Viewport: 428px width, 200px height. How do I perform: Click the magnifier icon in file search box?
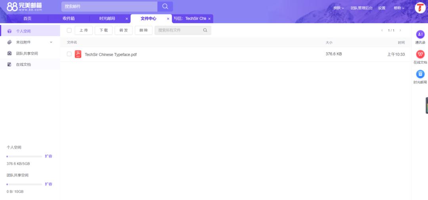pos(205,30)
